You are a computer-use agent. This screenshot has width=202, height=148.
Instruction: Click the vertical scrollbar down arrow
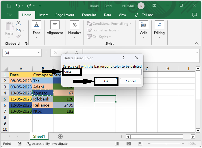[198, 130]
